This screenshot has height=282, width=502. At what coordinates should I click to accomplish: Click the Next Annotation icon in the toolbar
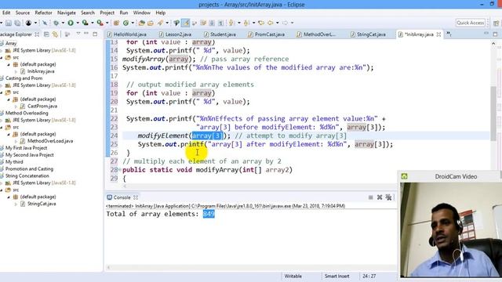[x=231, y=23]
